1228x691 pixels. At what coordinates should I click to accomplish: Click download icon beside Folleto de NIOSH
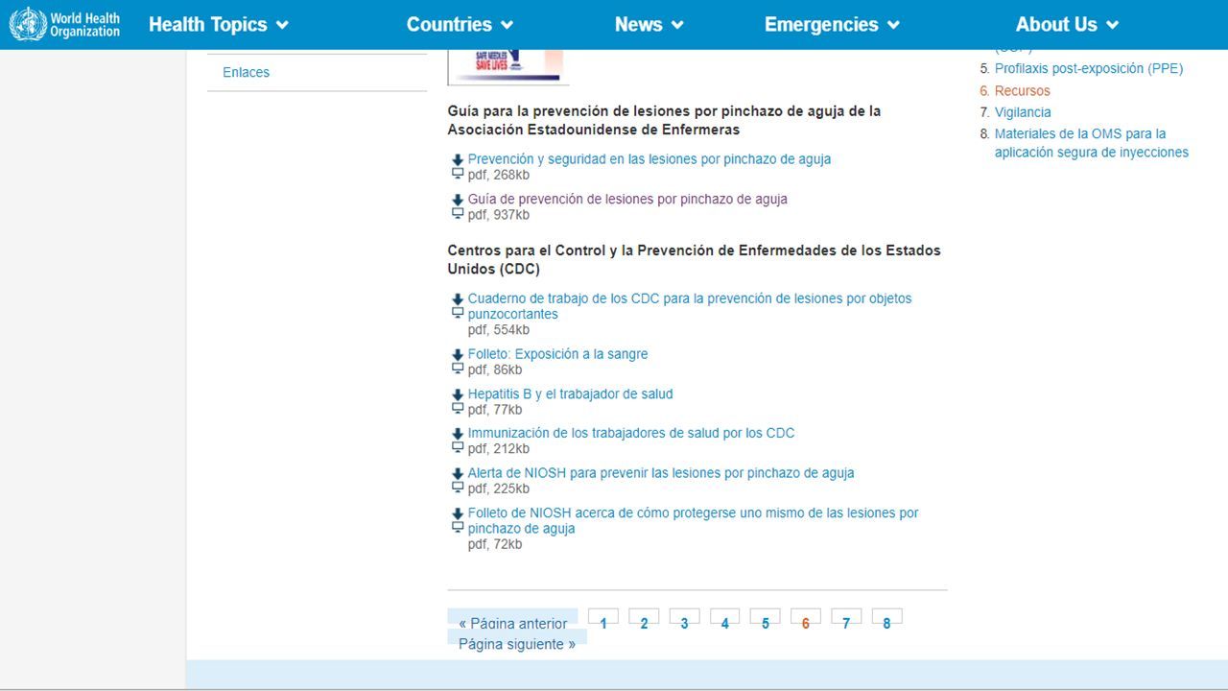(x=458, y=514)
